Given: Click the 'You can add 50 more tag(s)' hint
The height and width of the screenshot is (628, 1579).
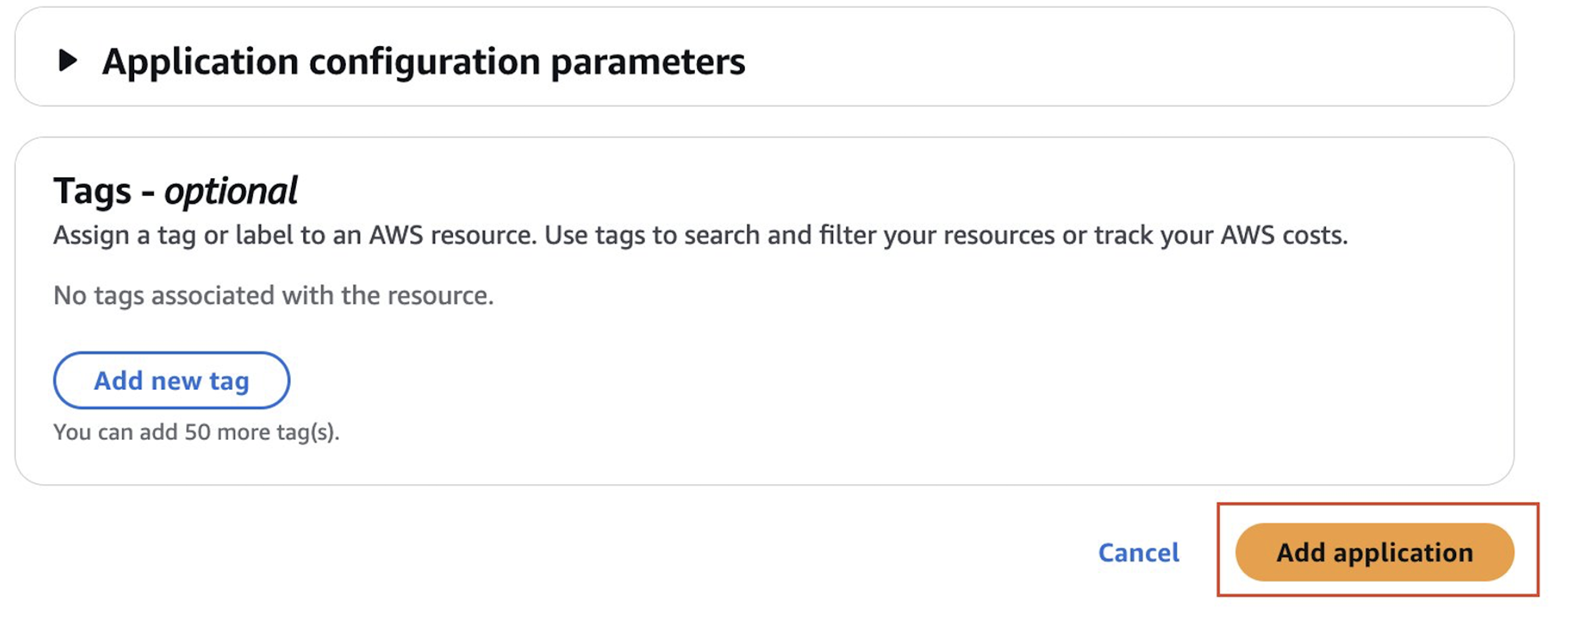Looking at the screenshot, I should click(x=196, y=432).
